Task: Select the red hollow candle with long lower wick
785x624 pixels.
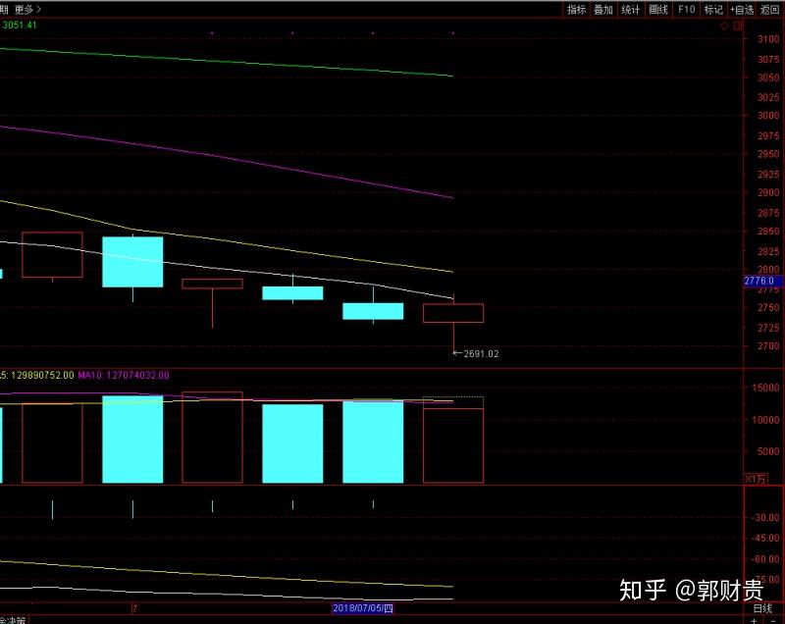Action: (x=212, y=284)
